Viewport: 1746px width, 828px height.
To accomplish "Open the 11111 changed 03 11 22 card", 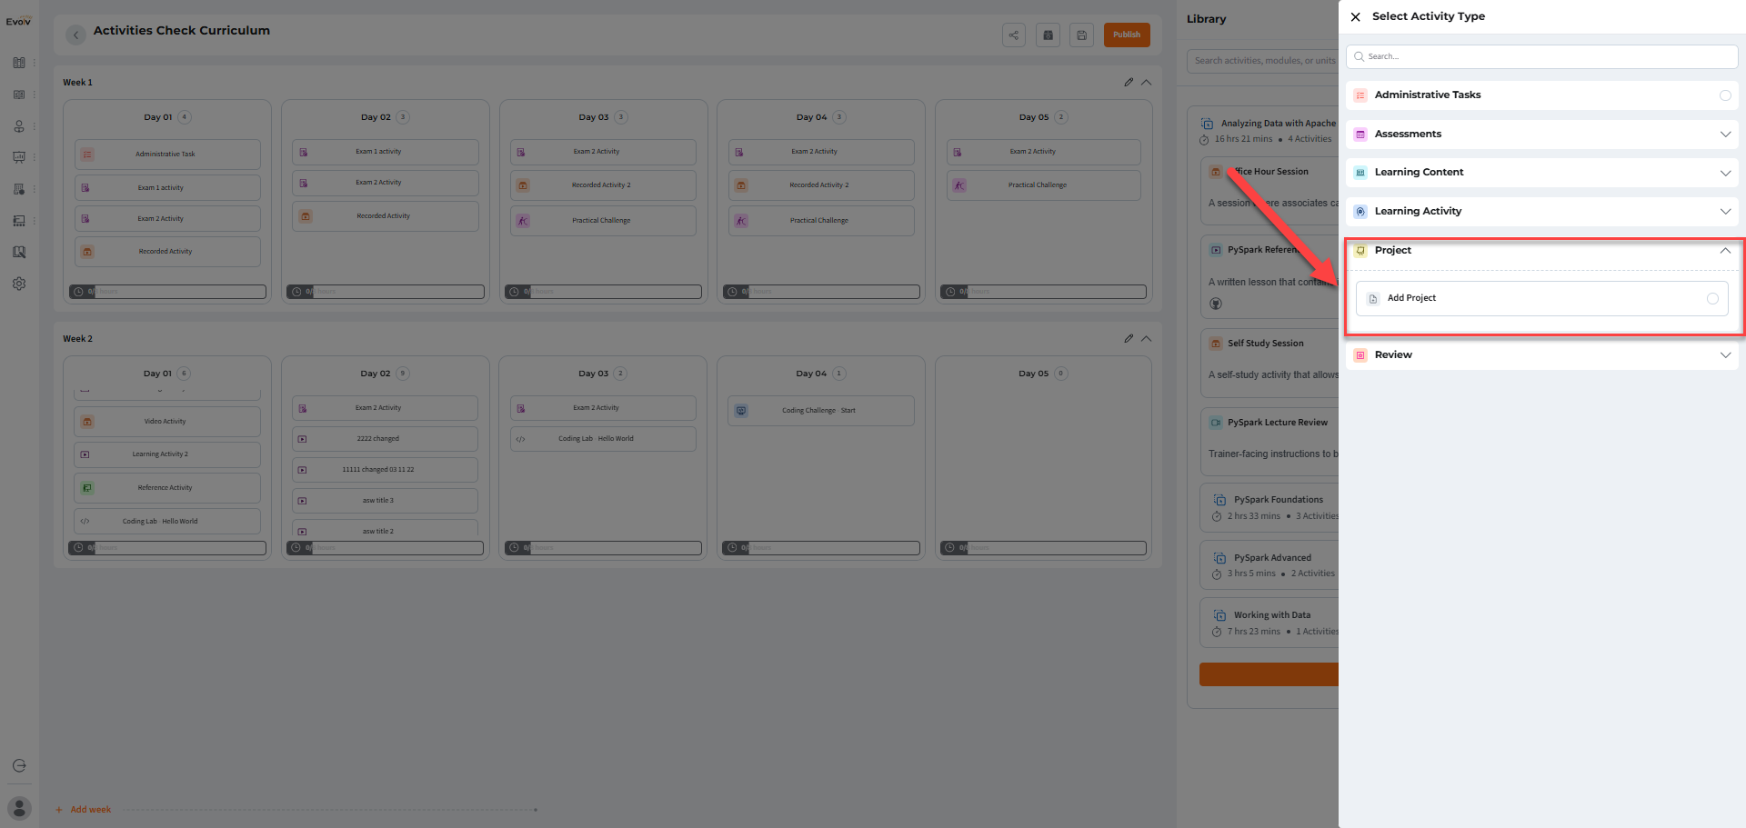I will (x=385, y=470).
